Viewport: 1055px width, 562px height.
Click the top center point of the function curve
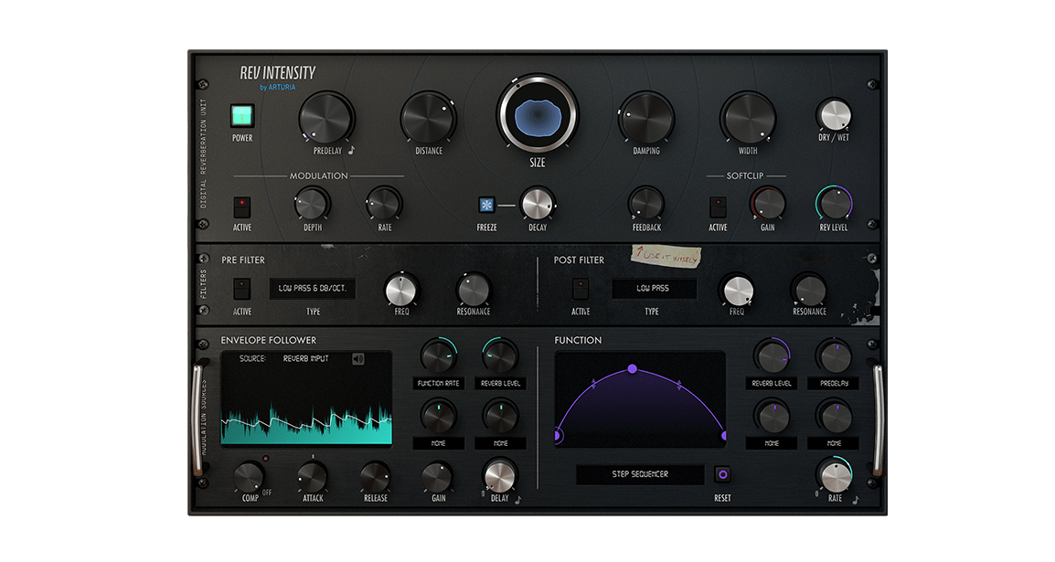(x=633, y=368)
